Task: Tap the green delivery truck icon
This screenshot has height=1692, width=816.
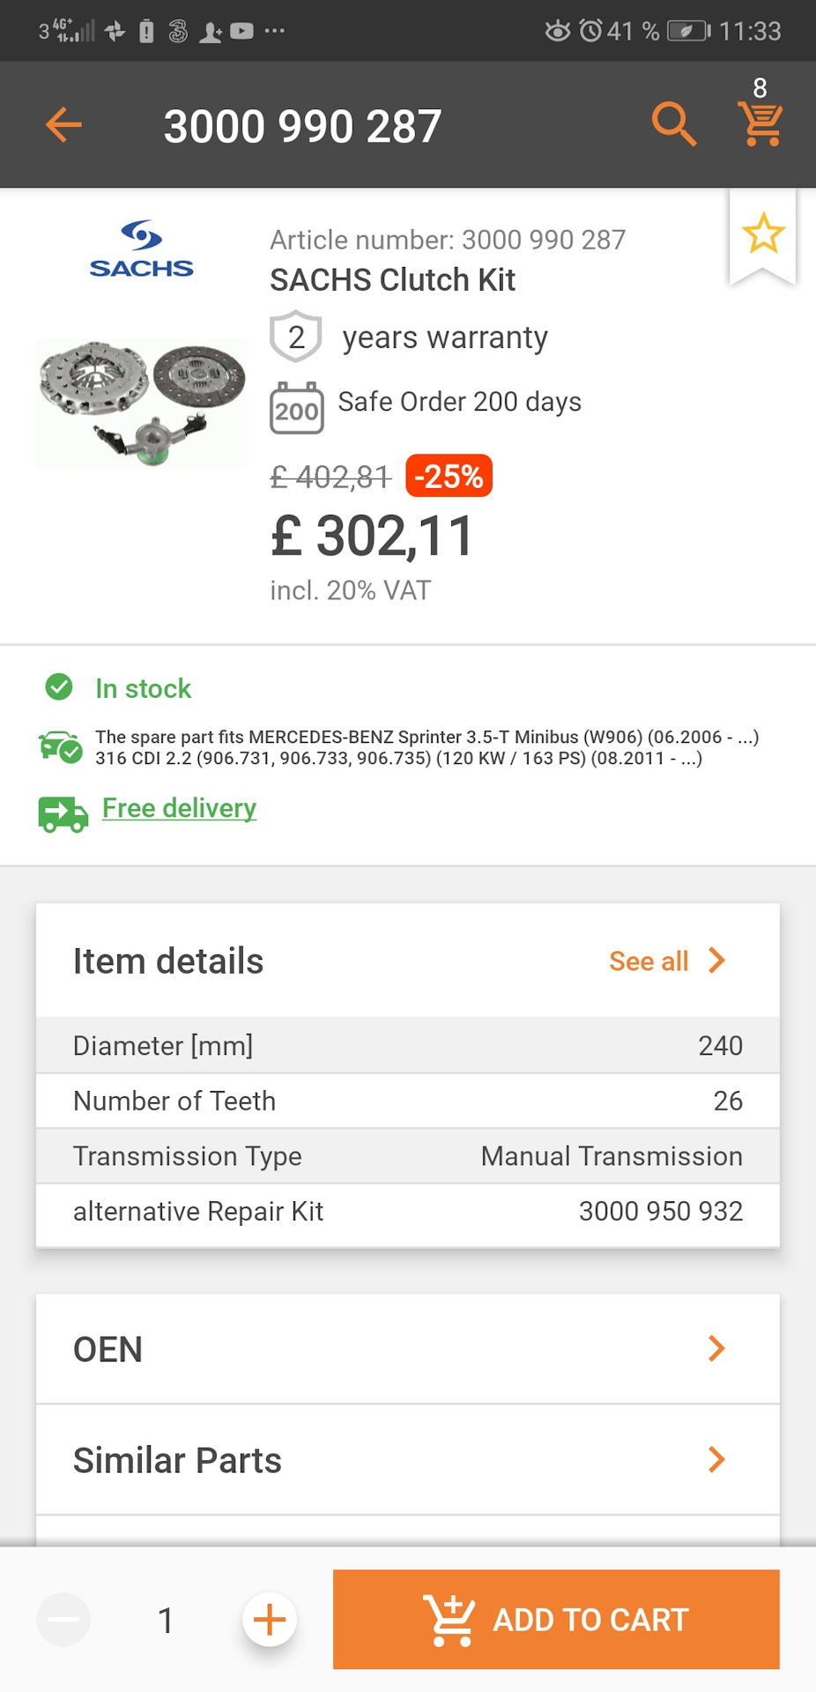Action: coord(63,813)
